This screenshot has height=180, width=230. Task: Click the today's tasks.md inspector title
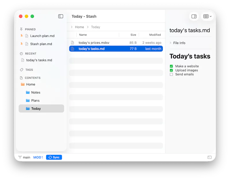pyautogui.click(x=190, y=31)
